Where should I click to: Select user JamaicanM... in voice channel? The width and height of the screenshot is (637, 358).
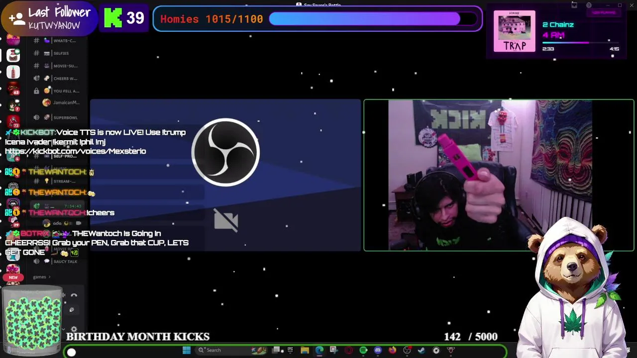tap(61, 102)
